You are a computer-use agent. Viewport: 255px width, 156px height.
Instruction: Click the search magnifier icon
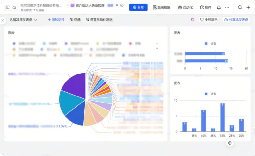coord(240,7)
